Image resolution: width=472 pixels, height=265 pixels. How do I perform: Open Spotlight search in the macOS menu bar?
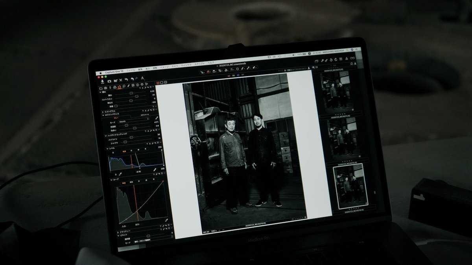click(x=348, y=51)
